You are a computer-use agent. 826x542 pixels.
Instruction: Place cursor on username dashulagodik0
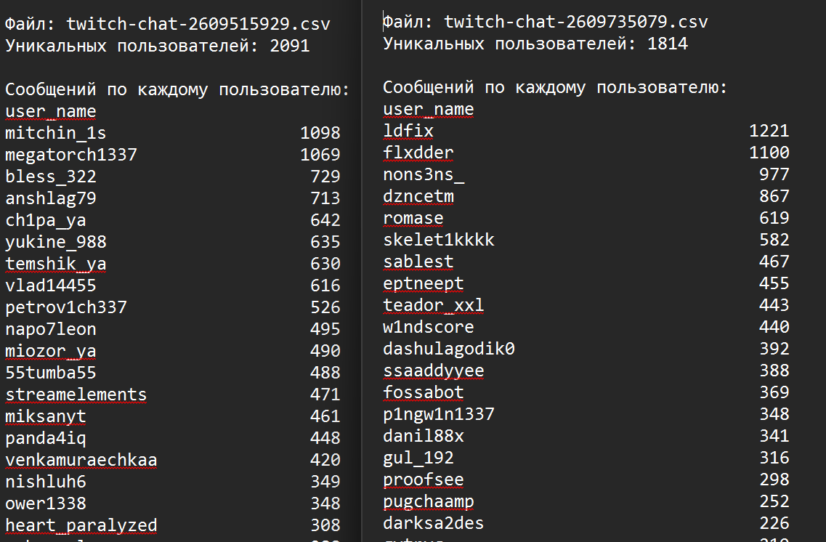tap(448, 349)
